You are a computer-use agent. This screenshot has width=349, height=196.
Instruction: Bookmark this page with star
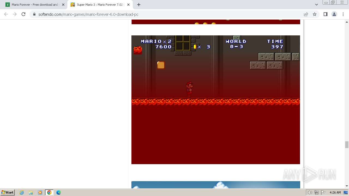[315, 14]
